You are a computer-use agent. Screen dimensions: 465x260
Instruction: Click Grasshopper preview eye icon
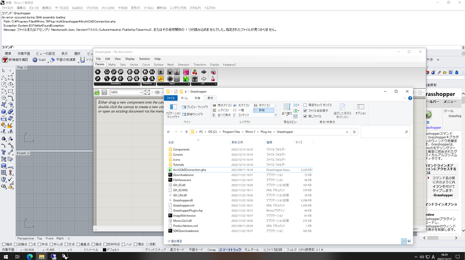point(157,93)
